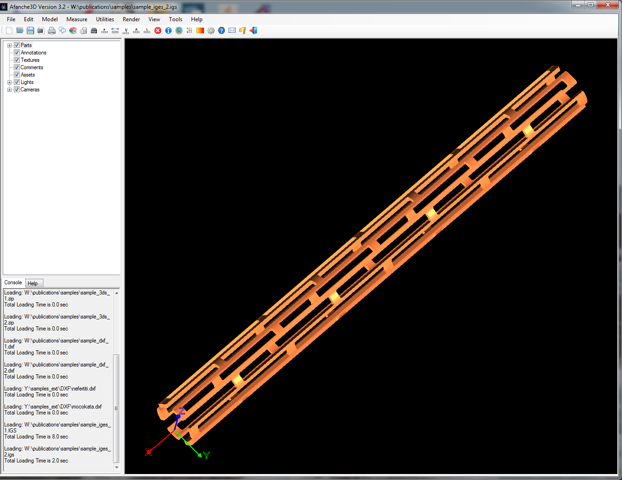Click the red X stop icon
Screen dimensions: 622x480
coord(158,30)
